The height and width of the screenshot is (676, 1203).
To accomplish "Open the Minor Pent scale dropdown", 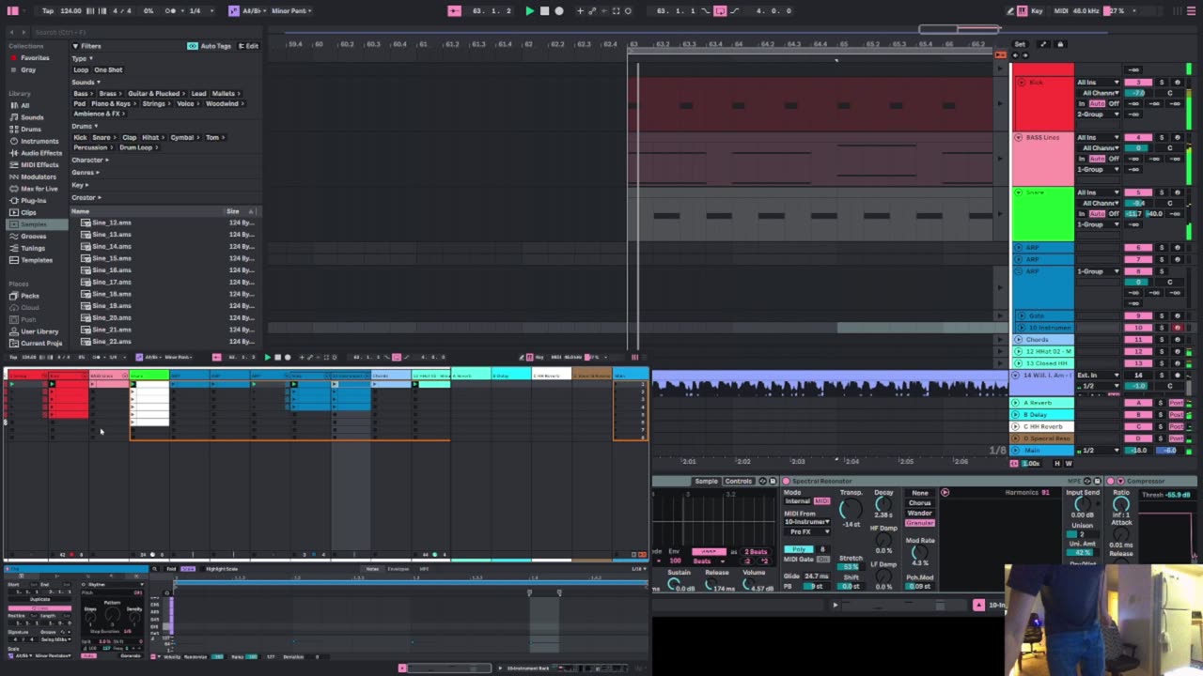I will pyautogui.click(x=291, y=11).
